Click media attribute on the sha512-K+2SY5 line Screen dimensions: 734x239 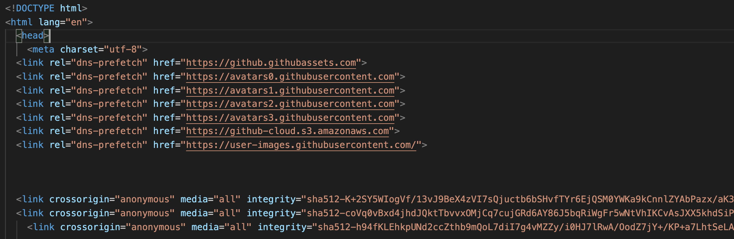(194, 199)
